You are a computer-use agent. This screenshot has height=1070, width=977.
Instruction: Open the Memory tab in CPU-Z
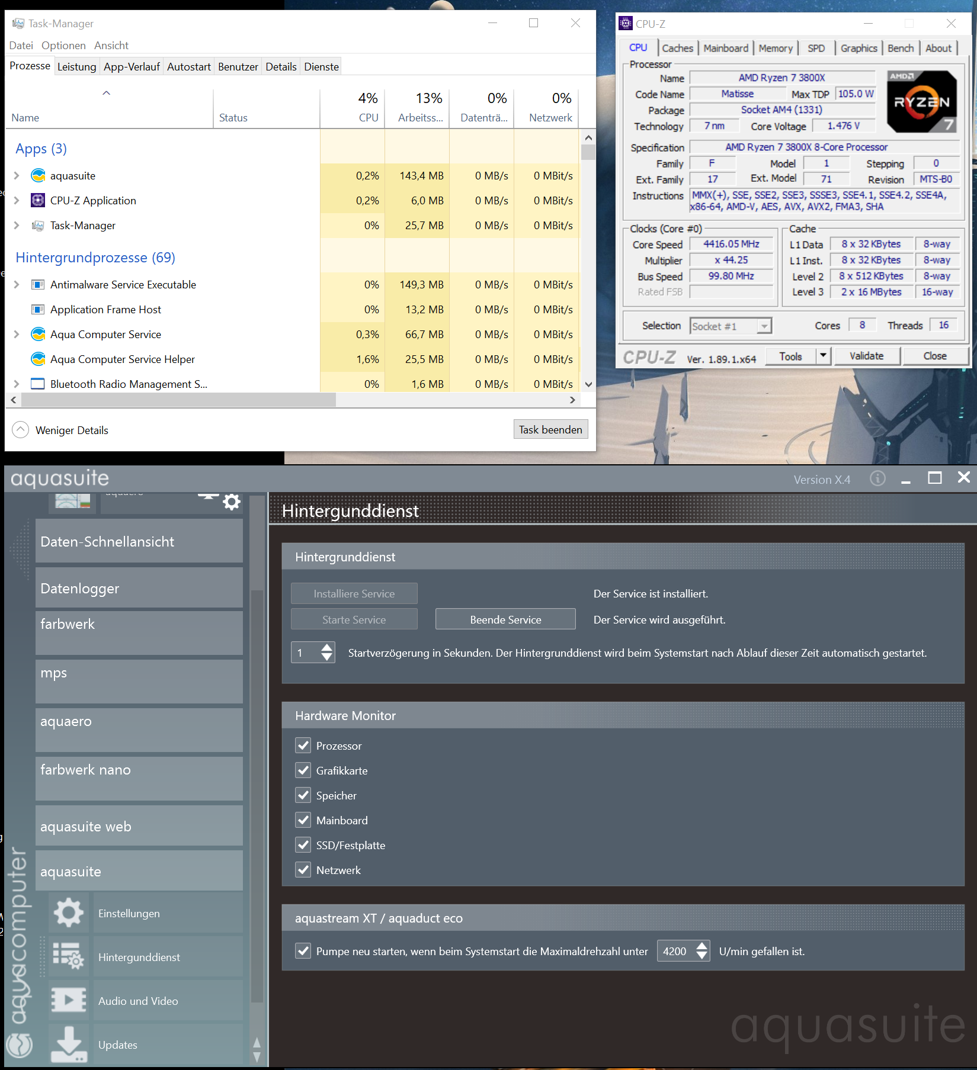click(x=776, y=49)
